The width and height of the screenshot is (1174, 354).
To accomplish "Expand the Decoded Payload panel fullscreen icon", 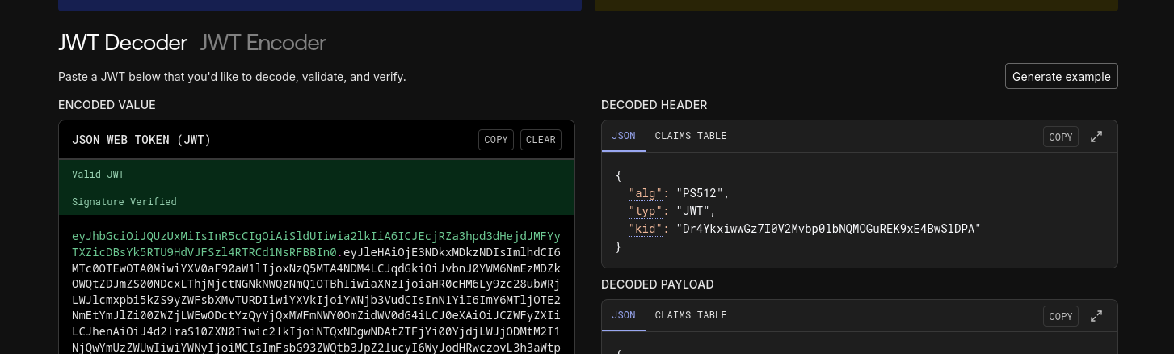I will [x=1096, y=316].
